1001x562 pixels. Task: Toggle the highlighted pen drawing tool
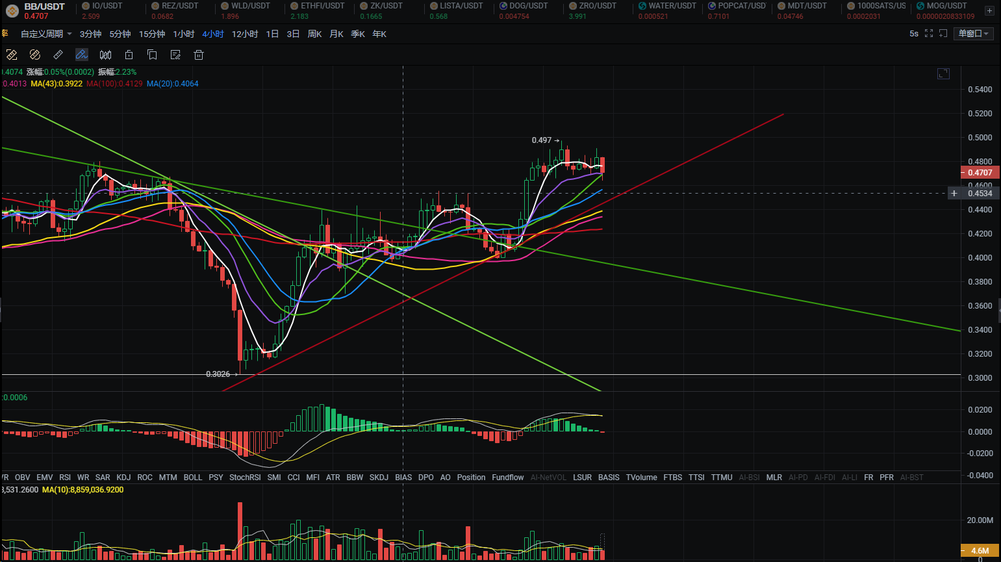(x=82, y=55)
